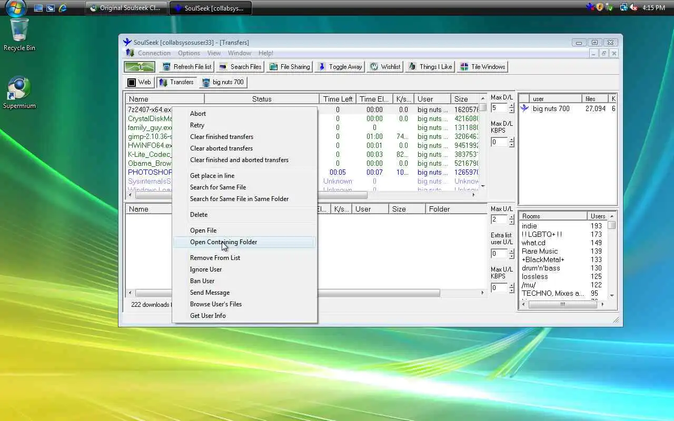Open the View menu

(x=214, y=53)
